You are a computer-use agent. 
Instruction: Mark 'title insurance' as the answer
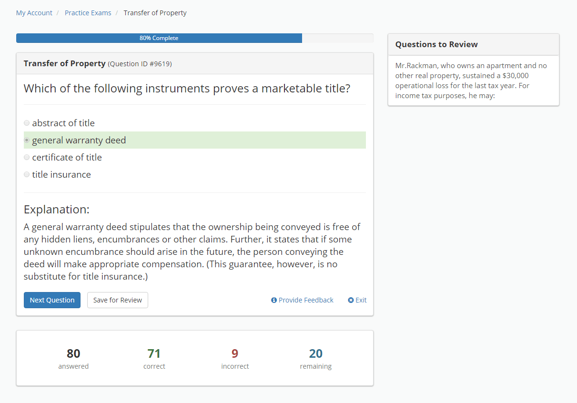(x=27, y=174)
